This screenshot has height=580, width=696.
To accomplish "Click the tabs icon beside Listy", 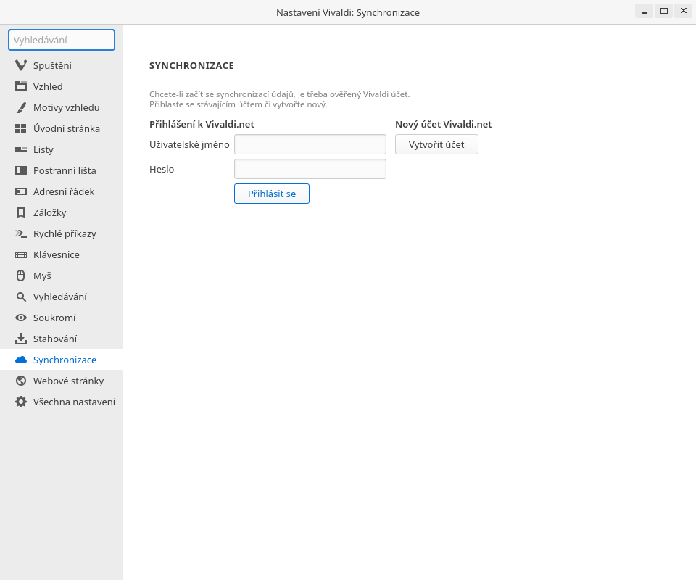I will tap(21, 149).
